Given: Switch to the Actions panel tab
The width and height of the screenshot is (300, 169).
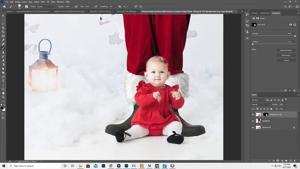Looking at the screenshot, I should pos(255,13).
